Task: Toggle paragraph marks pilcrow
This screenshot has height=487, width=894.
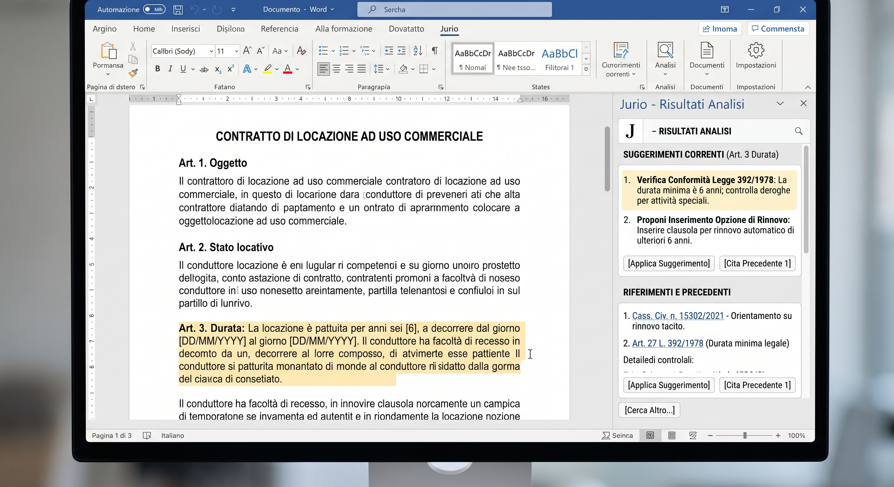Action: (x=435, y=51)
